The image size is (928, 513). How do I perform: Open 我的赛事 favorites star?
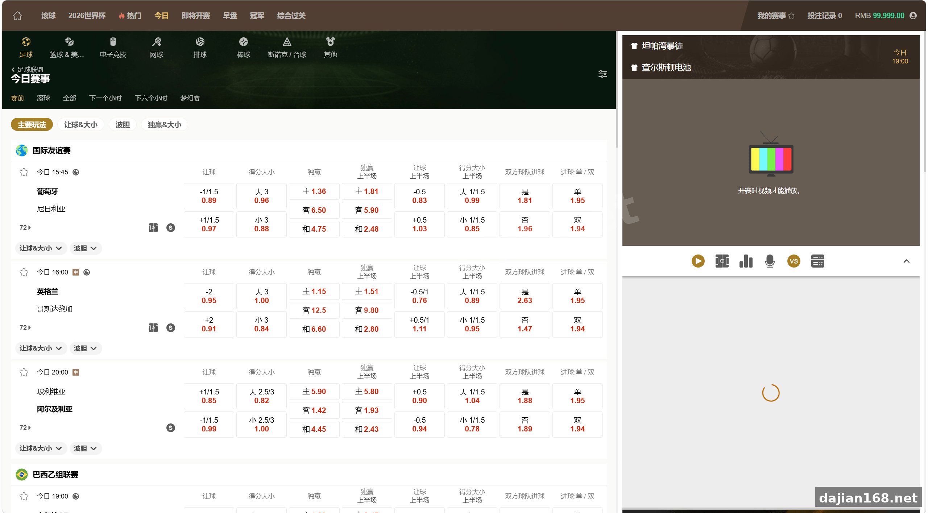(792, 16)
